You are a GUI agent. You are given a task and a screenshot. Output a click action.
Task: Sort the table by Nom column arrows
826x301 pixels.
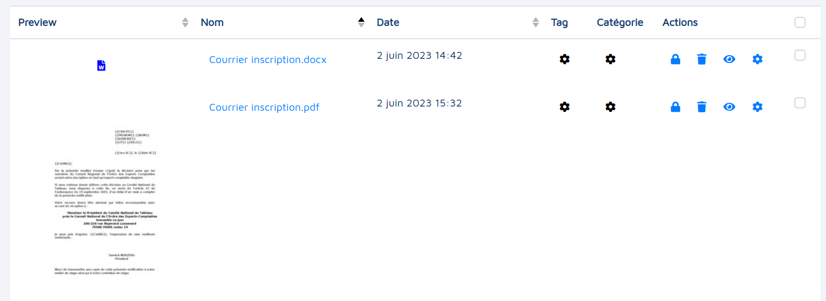coord(361,22)
